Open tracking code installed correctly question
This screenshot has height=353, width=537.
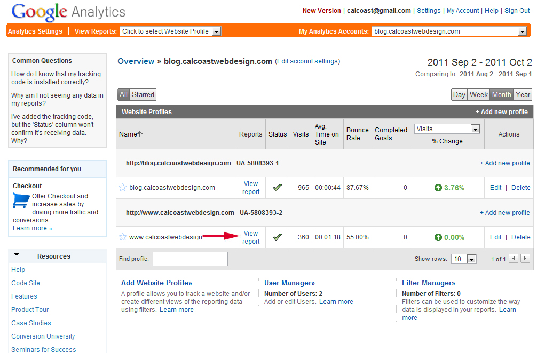[x=56, y=78]
